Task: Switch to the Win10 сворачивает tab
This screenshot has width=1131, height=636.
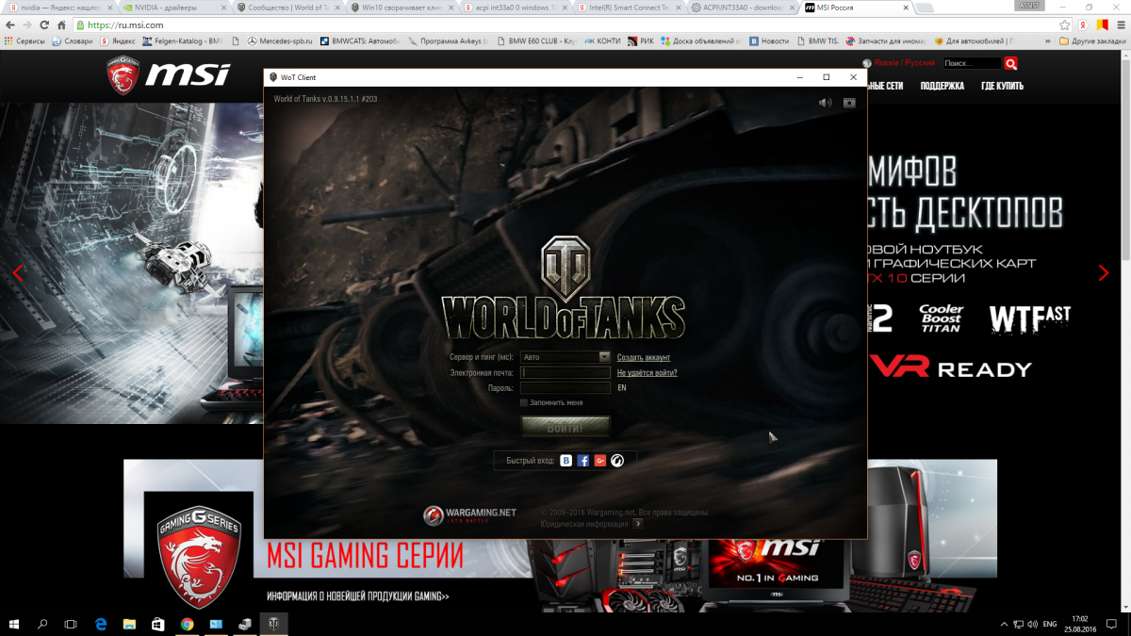Action: coord(401,8)
